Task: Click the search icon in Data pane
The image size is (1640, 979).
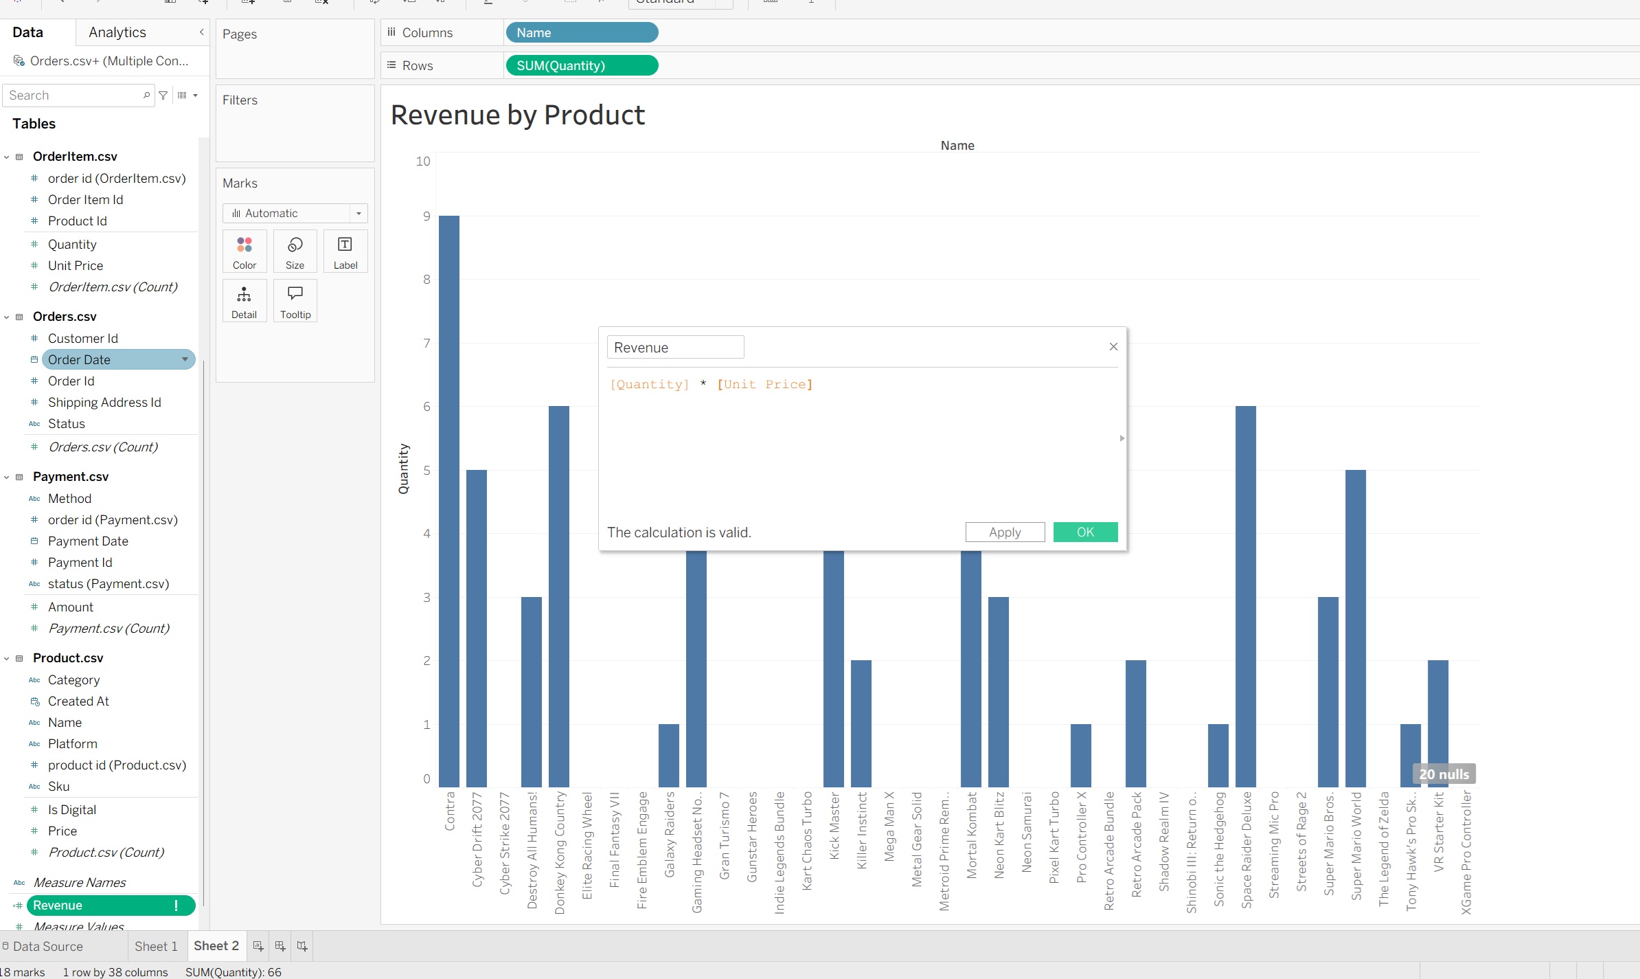Action: pyautogui.click(x=146, y=95)
